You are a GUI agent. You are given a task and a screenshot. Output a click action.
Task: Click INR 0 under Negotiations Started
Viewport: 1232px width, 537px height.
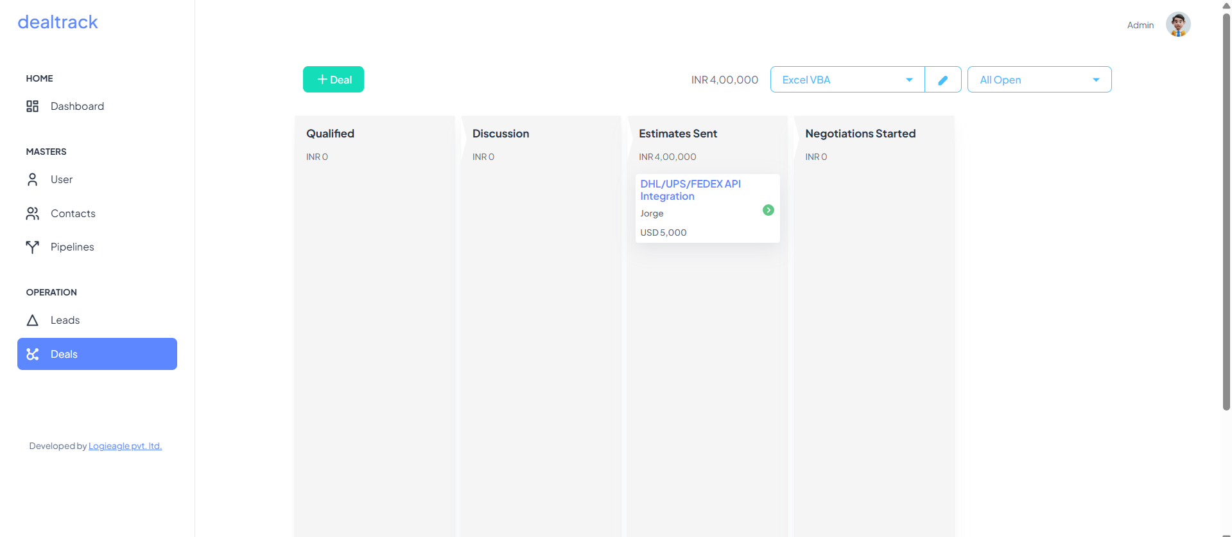(816, 157)
